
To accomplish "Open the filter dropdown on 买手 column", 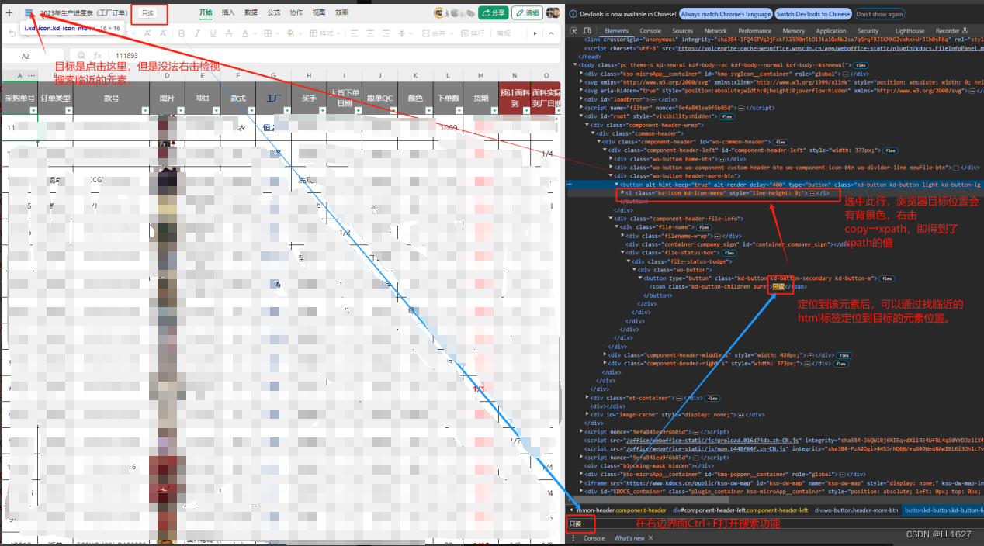I will click(322, 111).
